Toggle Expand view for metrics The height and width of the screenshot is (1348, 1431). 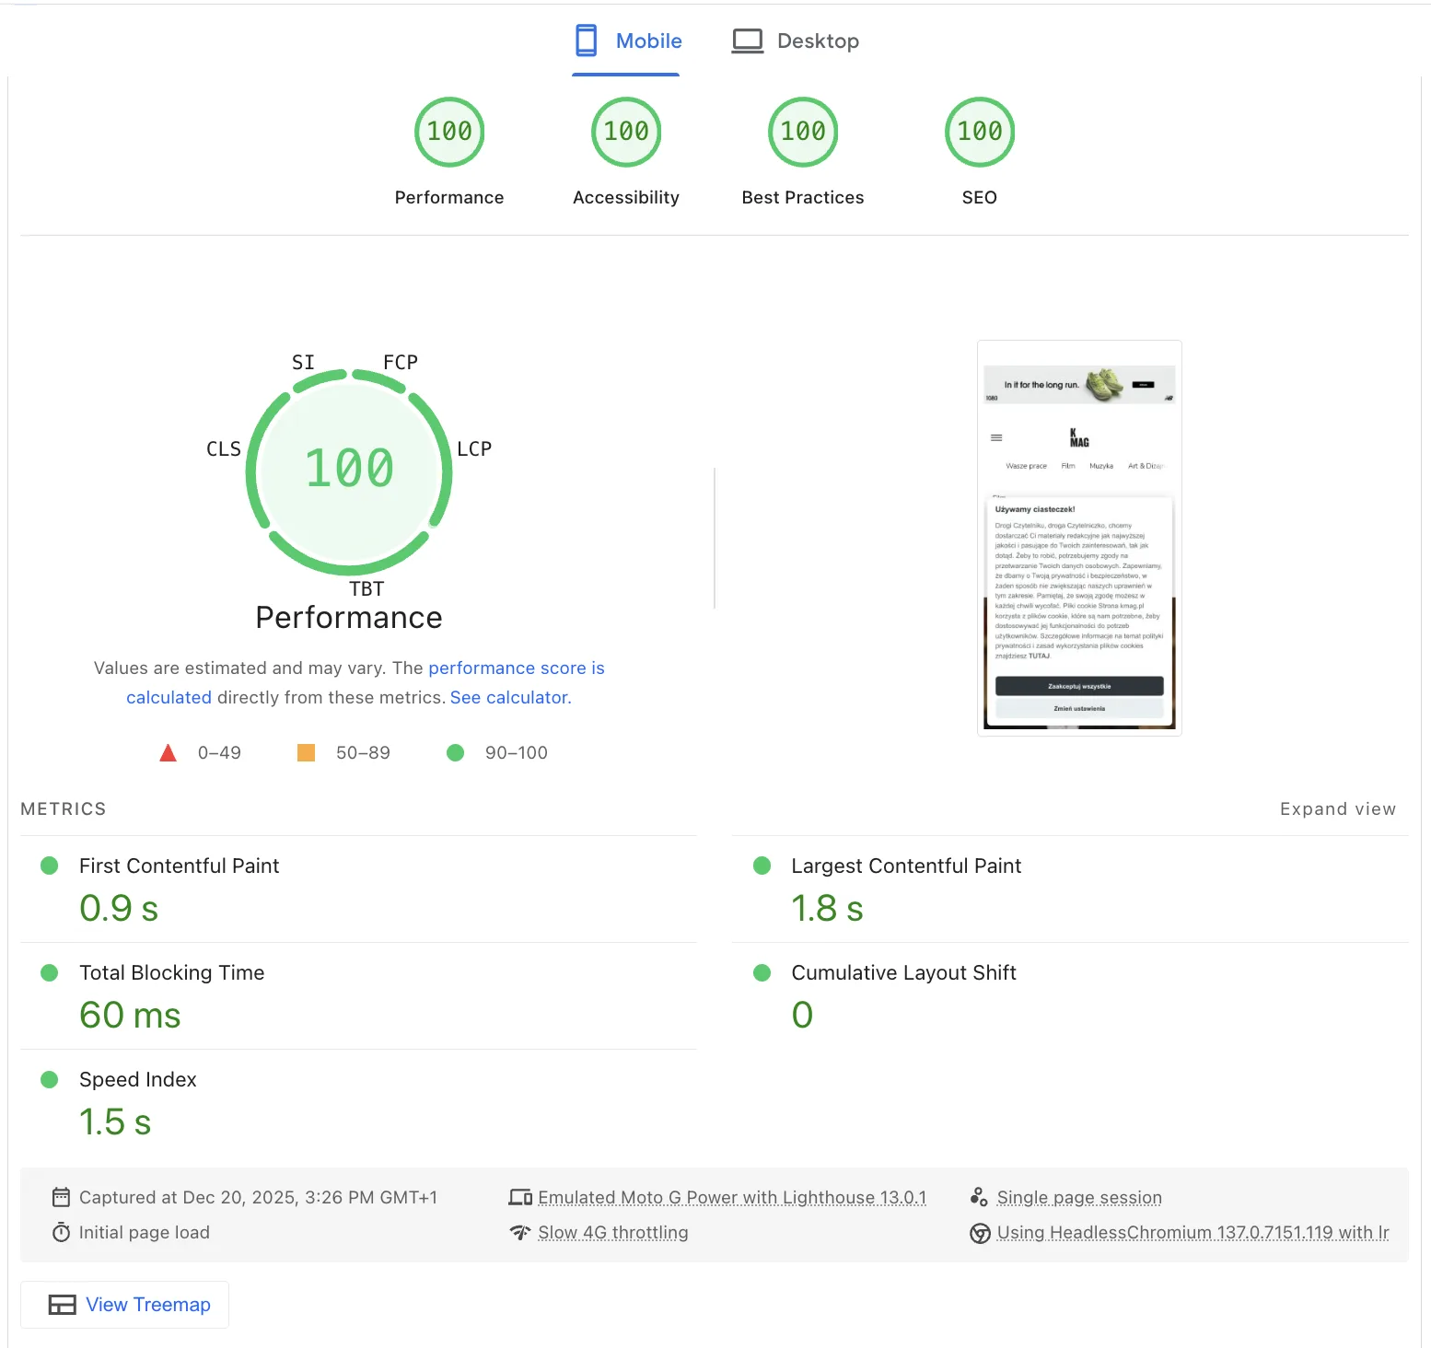(x=1338, y=809)
